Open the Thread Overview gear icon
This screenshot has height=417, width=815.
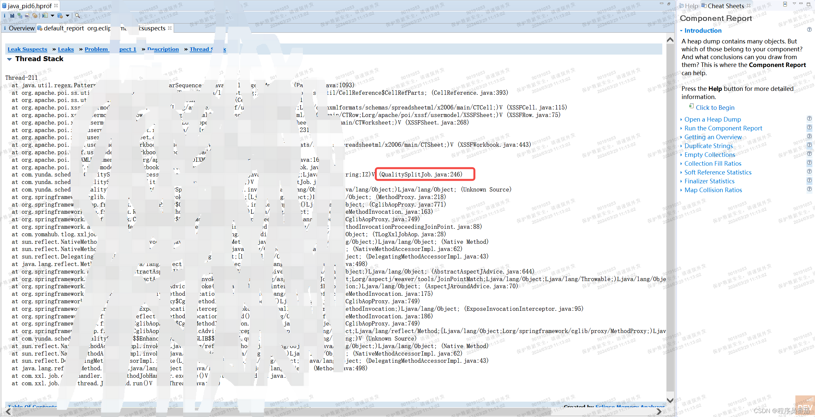35,16
